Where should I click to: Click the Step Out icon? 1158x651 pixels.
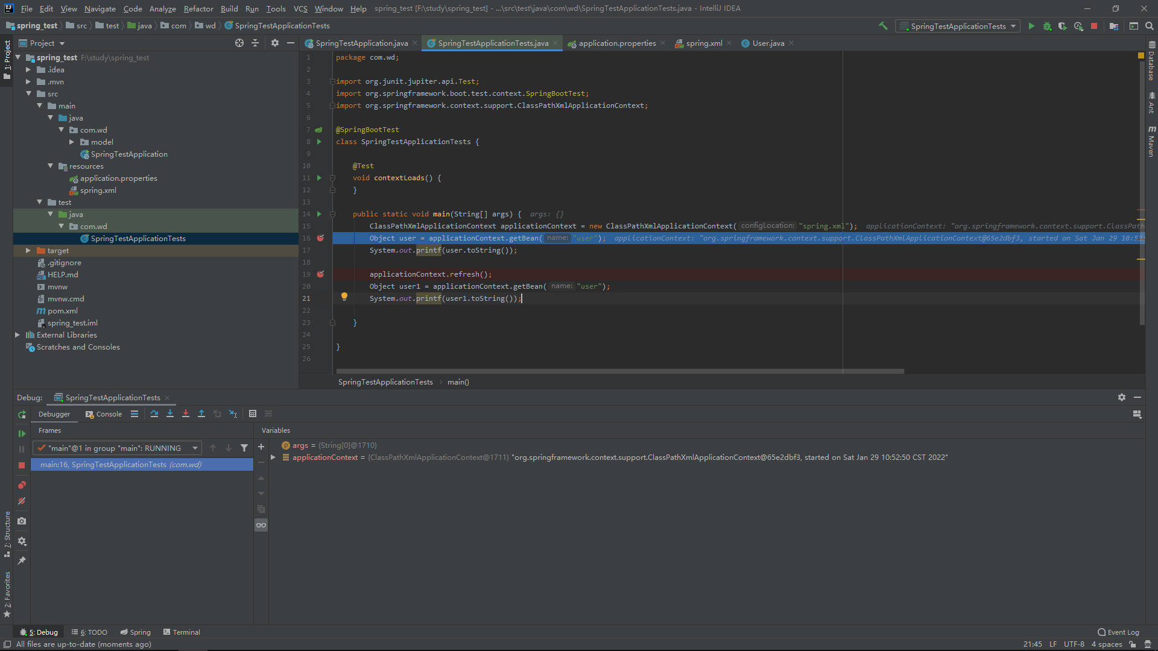[201, 414]
